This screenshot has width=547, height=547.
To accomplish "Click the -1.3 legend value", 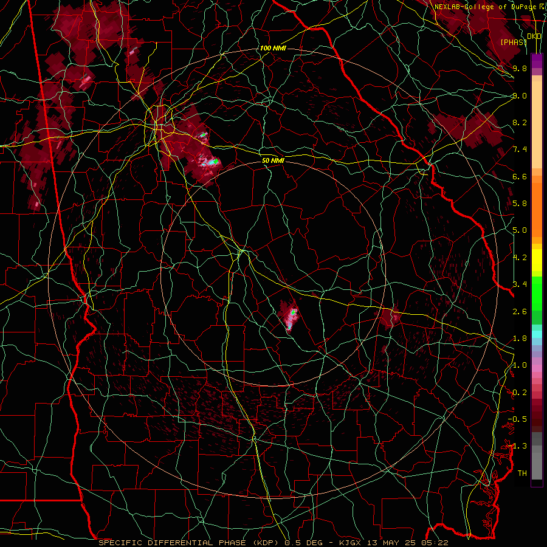I will coord(517,446).
